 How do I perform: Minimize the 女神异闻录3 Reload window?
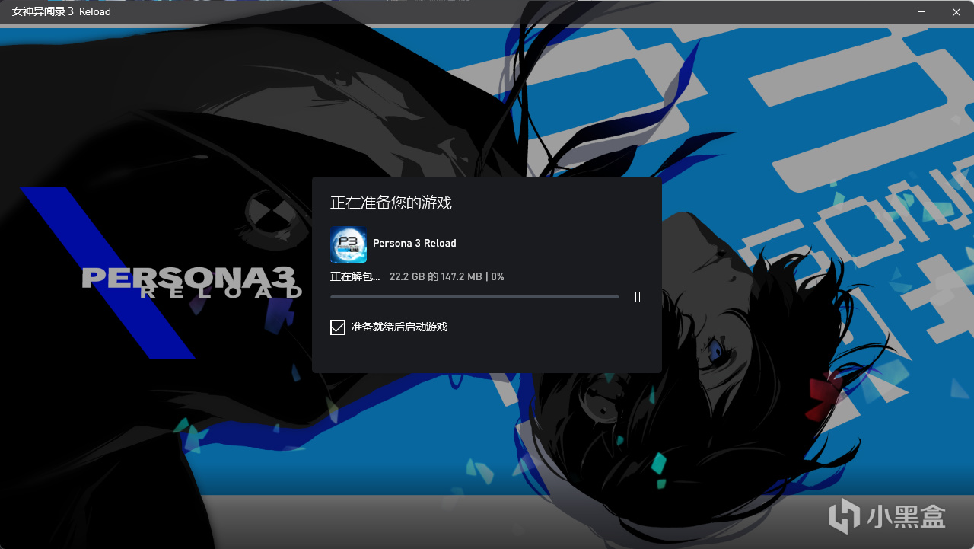coord(921,12)
